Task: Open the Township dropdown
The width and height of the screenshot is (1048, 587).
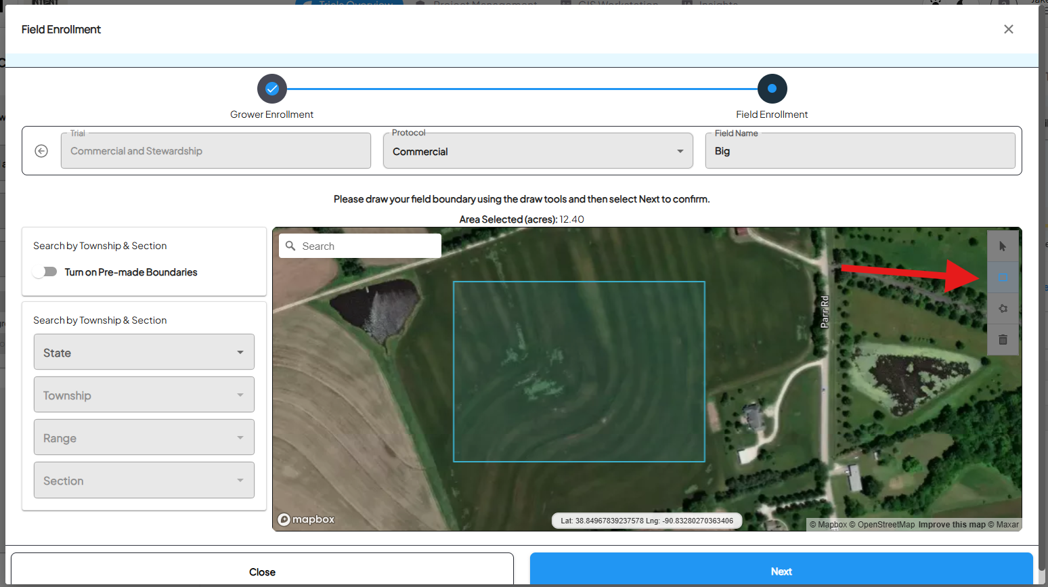Action: pos(144,395)
